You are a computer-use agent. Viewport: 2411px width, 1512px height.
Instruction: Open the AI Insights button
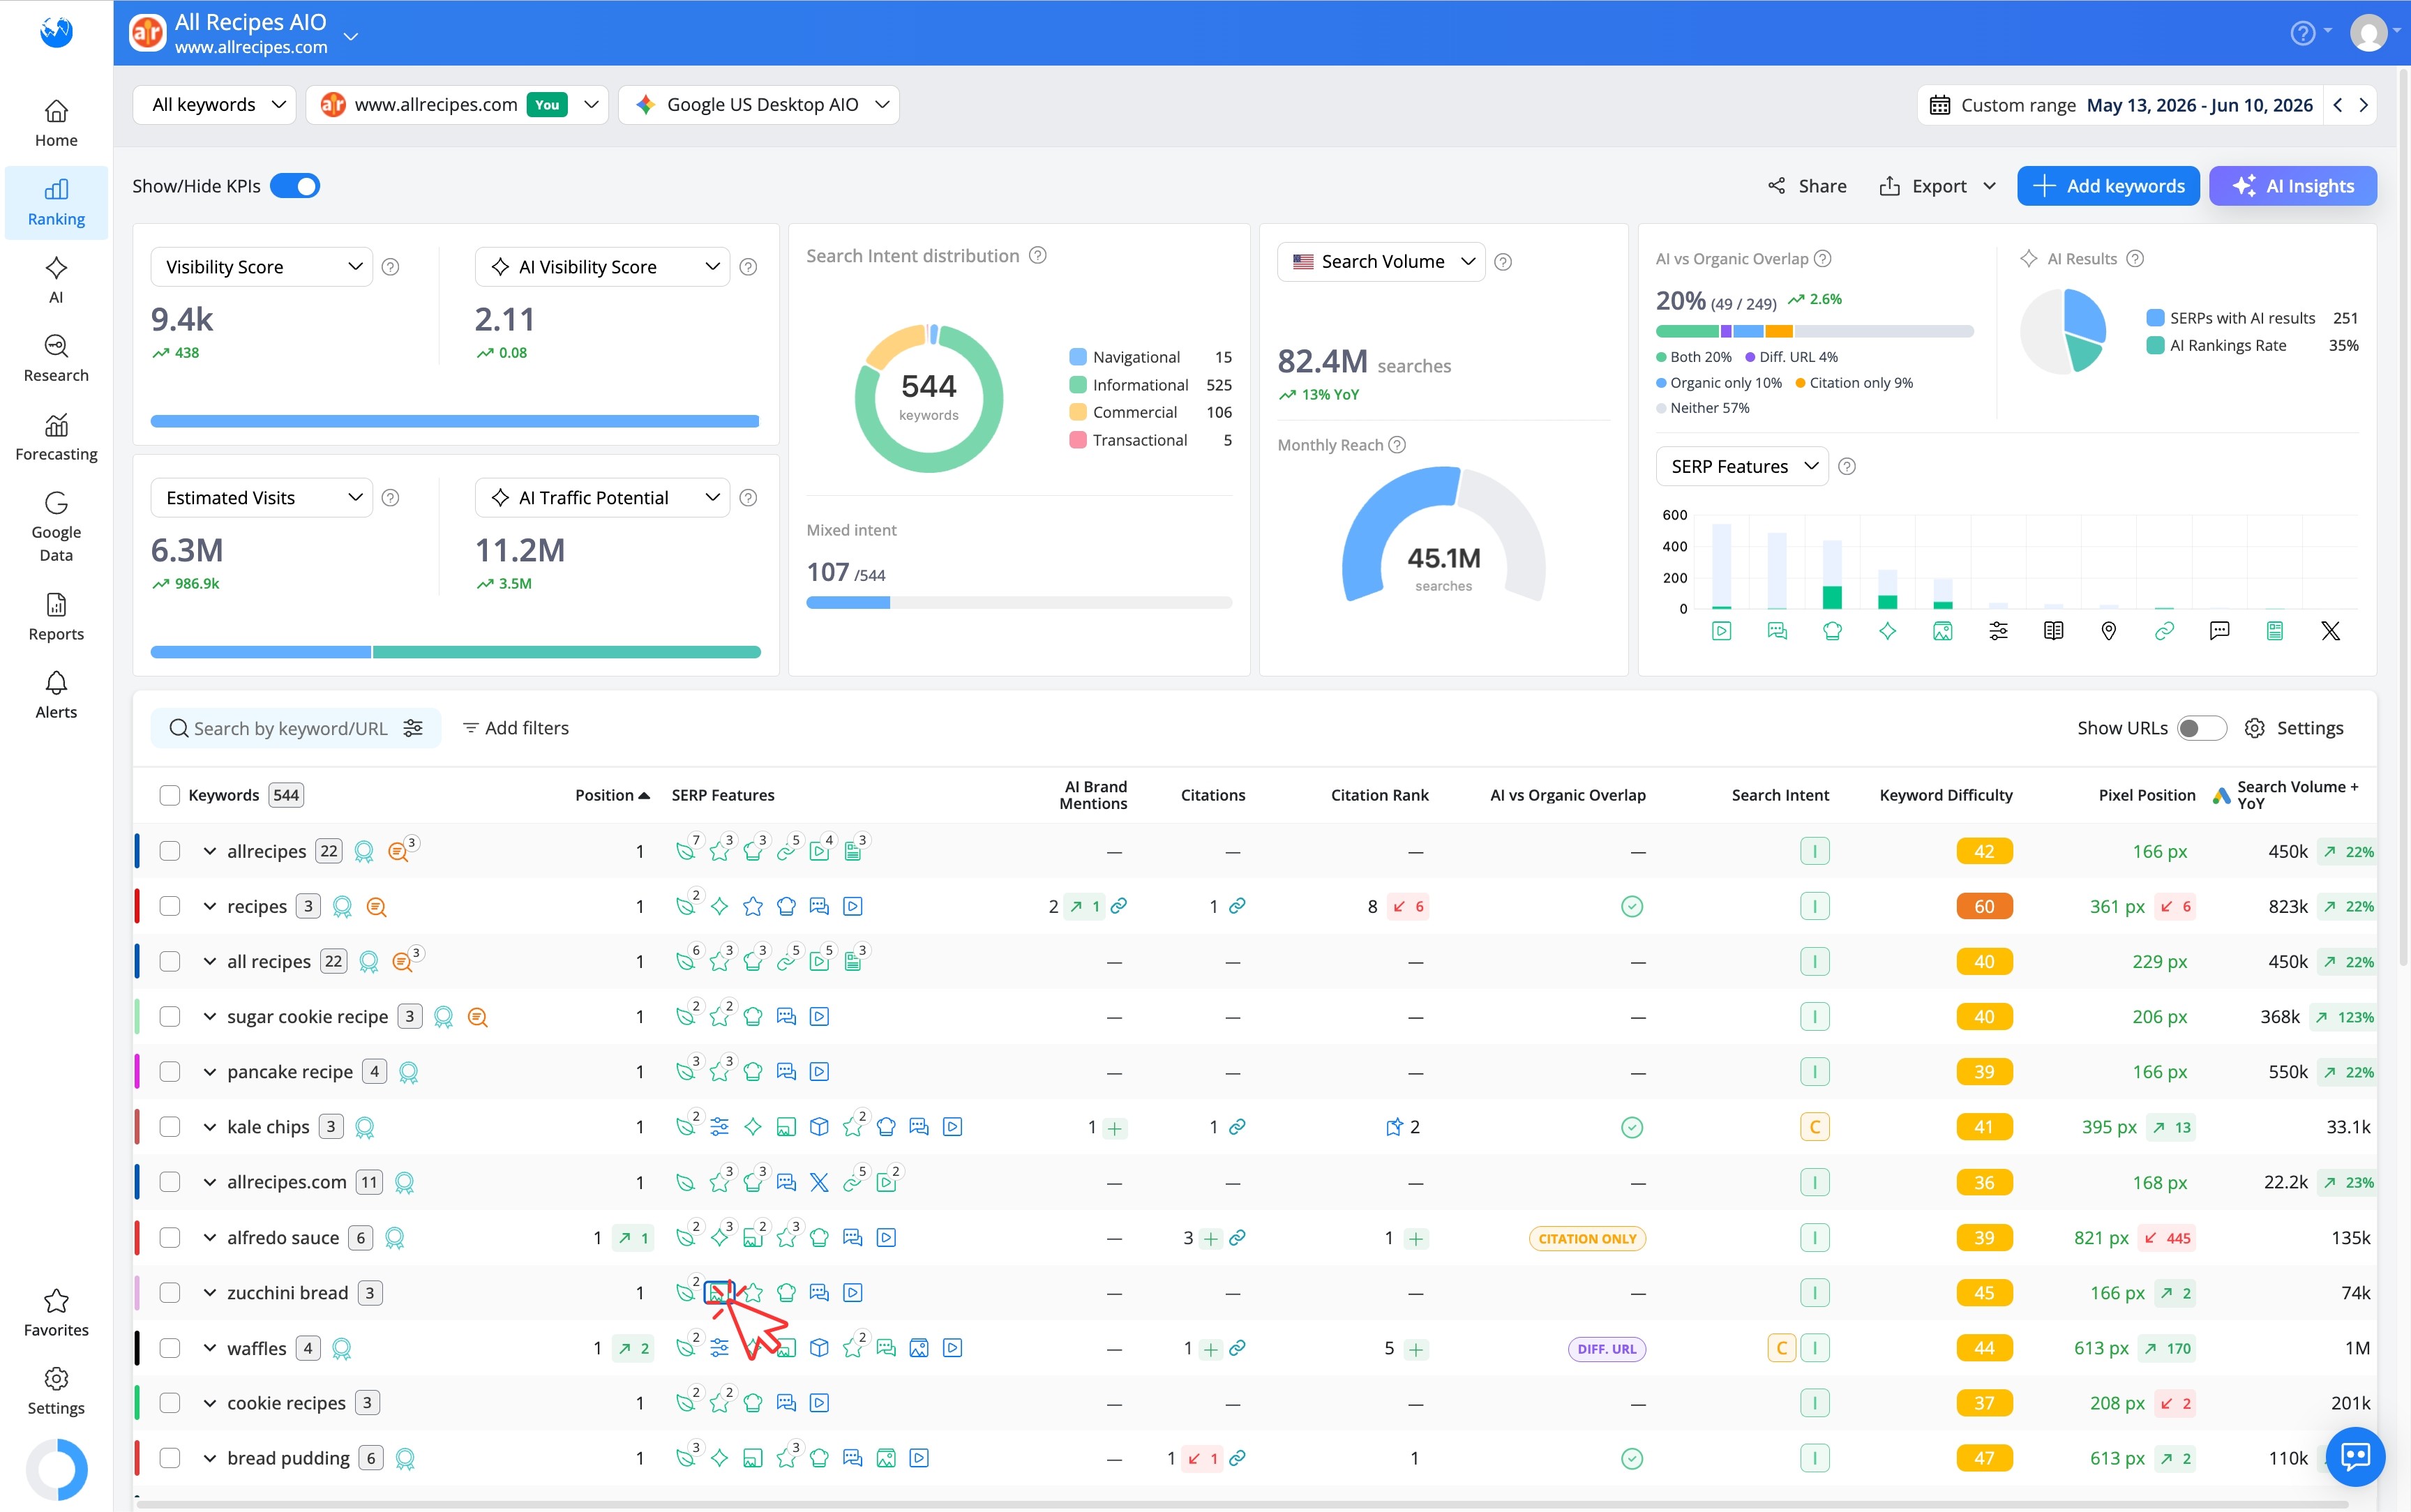tap(2292, 186)
